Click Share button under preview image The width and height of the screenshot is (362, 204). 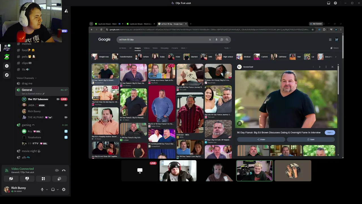point(261,139)
